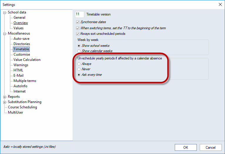Open Auto-save settings in tree
The width and height of the screenshot is (225, 154).
(x=21, y=39)
